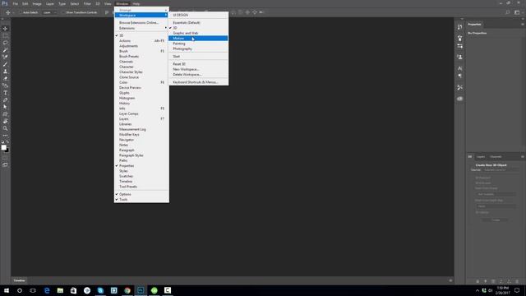Select the Zoom tool magnifier
Image resolution: width=526 pixels, height=296 pixels.
5,128
